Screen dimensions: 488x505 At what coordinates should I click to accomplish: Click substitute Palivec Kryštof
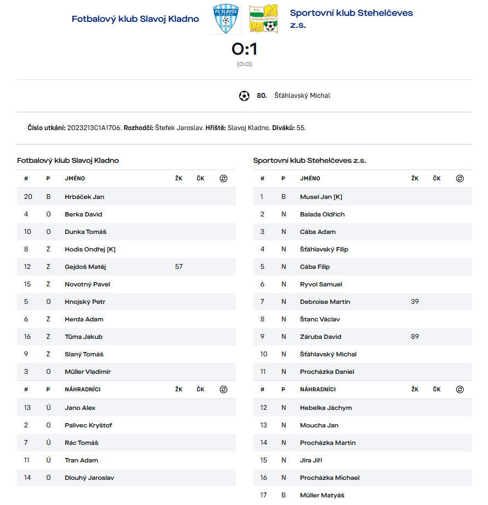[88, 425]
